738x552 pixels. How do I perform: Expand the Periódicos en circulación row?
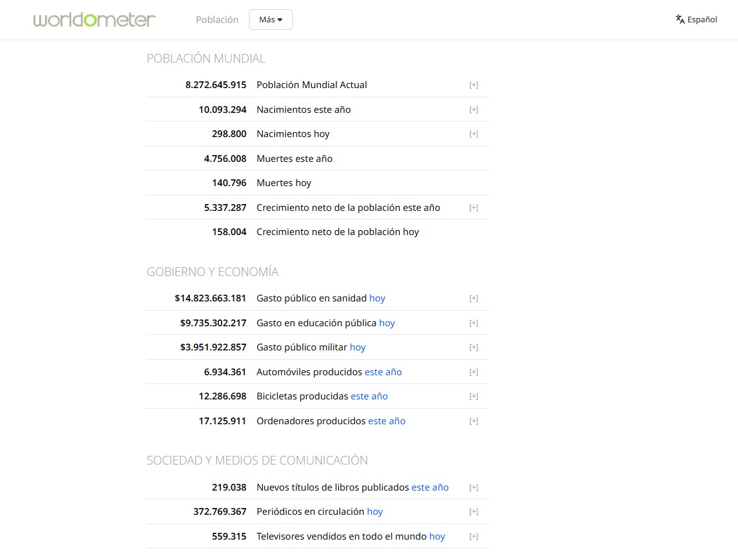(474, 512)
